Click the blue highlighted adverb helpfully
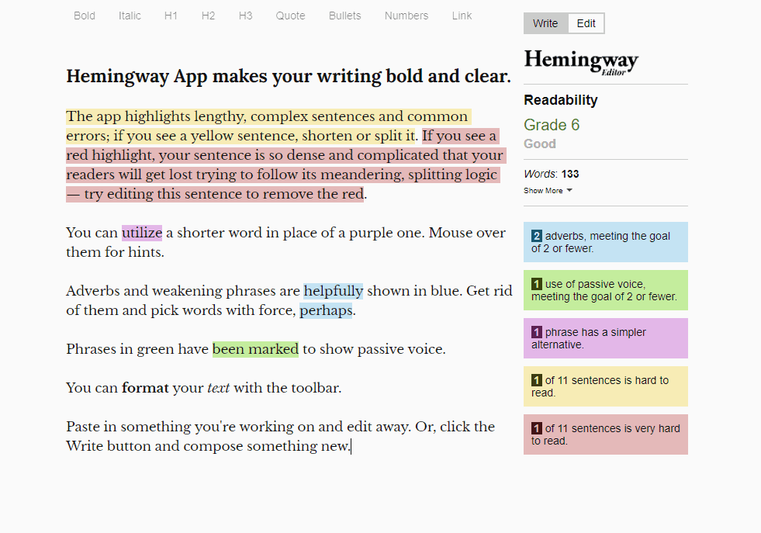Viewport: 761px width, 533px height. point(334,291)
